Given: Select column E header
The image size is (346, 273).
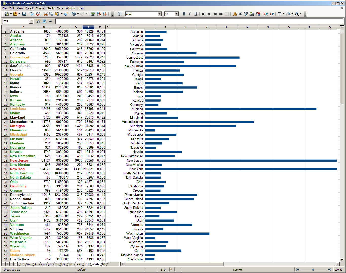Looking at the screenshot, I should pos(88,27).
